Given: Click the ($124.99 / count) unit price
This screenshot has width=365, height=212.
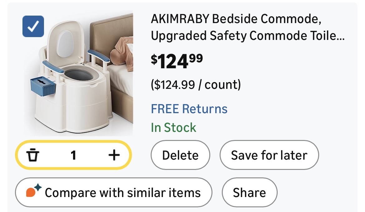Looking at the screenshot, I should 196,84.
